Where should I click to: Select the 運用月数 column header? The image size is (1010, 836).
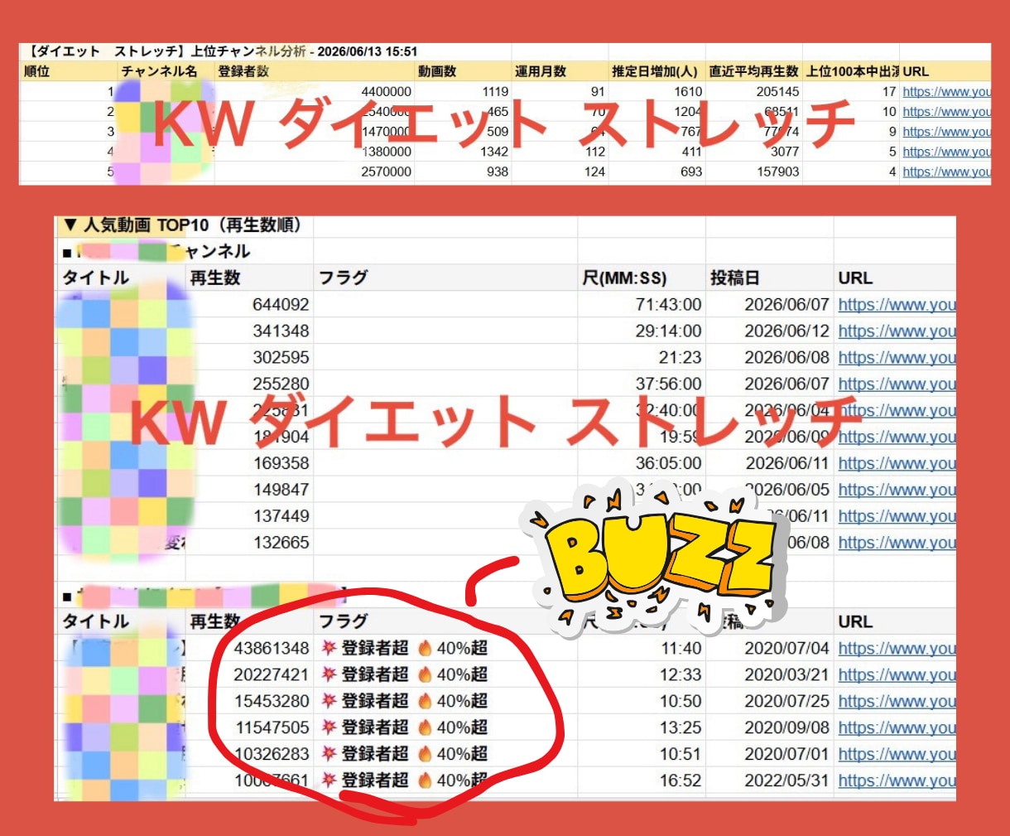(x=541, y=72)
